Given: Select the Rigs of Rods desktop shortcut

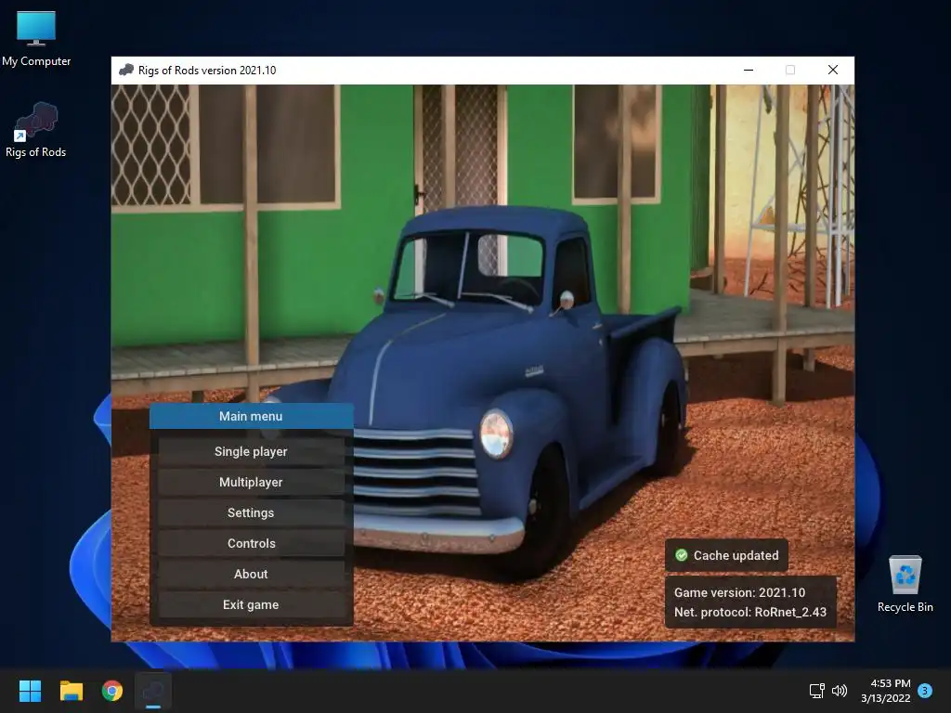Looking at the screenshot, I should [x=36, y=130].
